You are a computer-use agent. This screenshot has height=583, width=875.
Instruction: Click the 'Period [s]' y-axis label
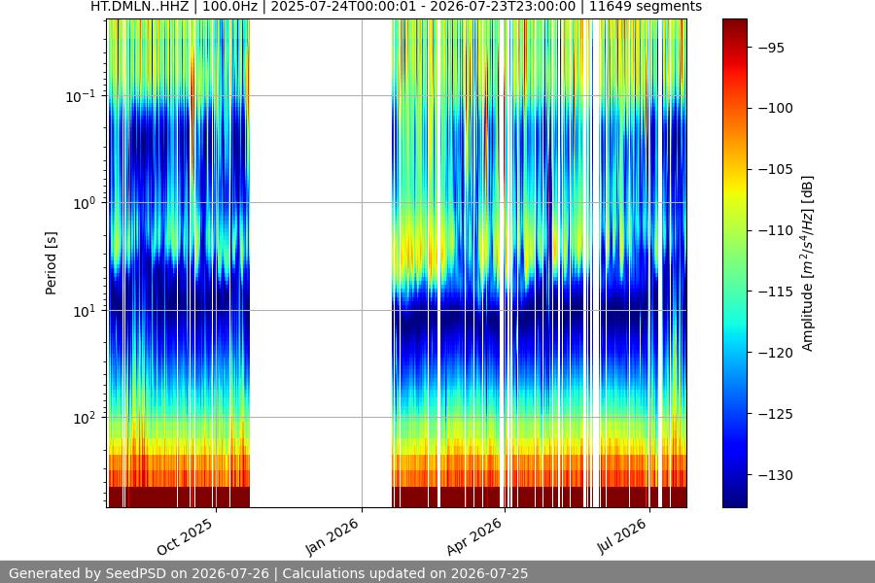51,263
